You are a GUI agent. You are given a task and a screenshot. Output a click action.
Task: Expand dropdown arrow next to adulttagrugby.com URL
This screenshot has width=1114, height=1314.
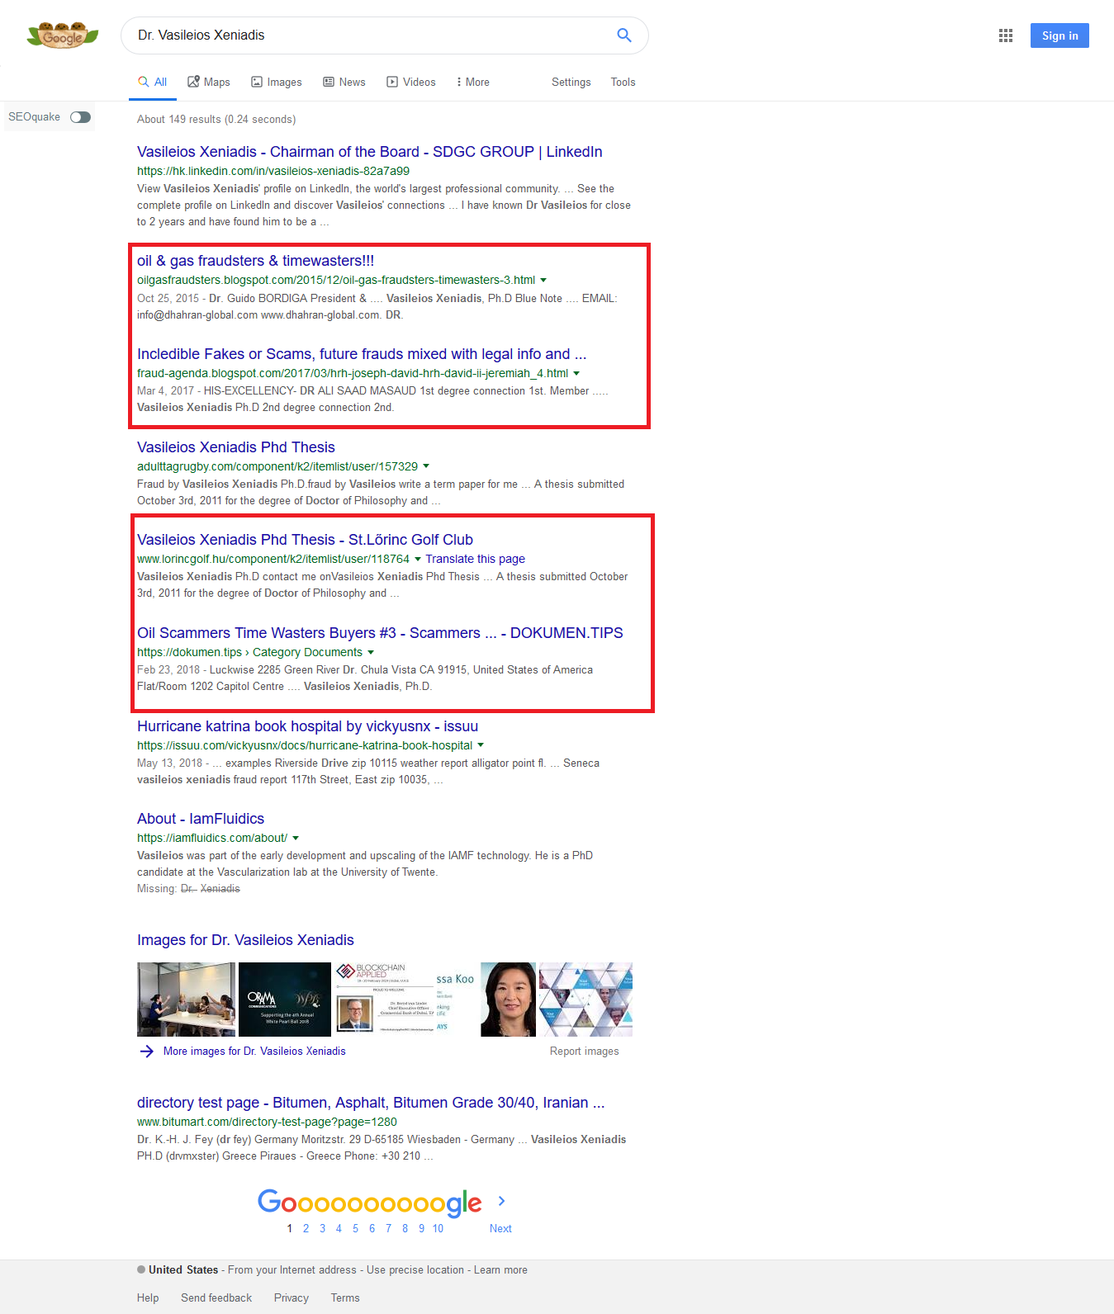426,466
